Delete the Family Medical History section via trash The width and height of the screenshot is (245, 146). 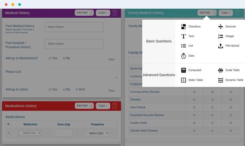click(x=237, y=13)
